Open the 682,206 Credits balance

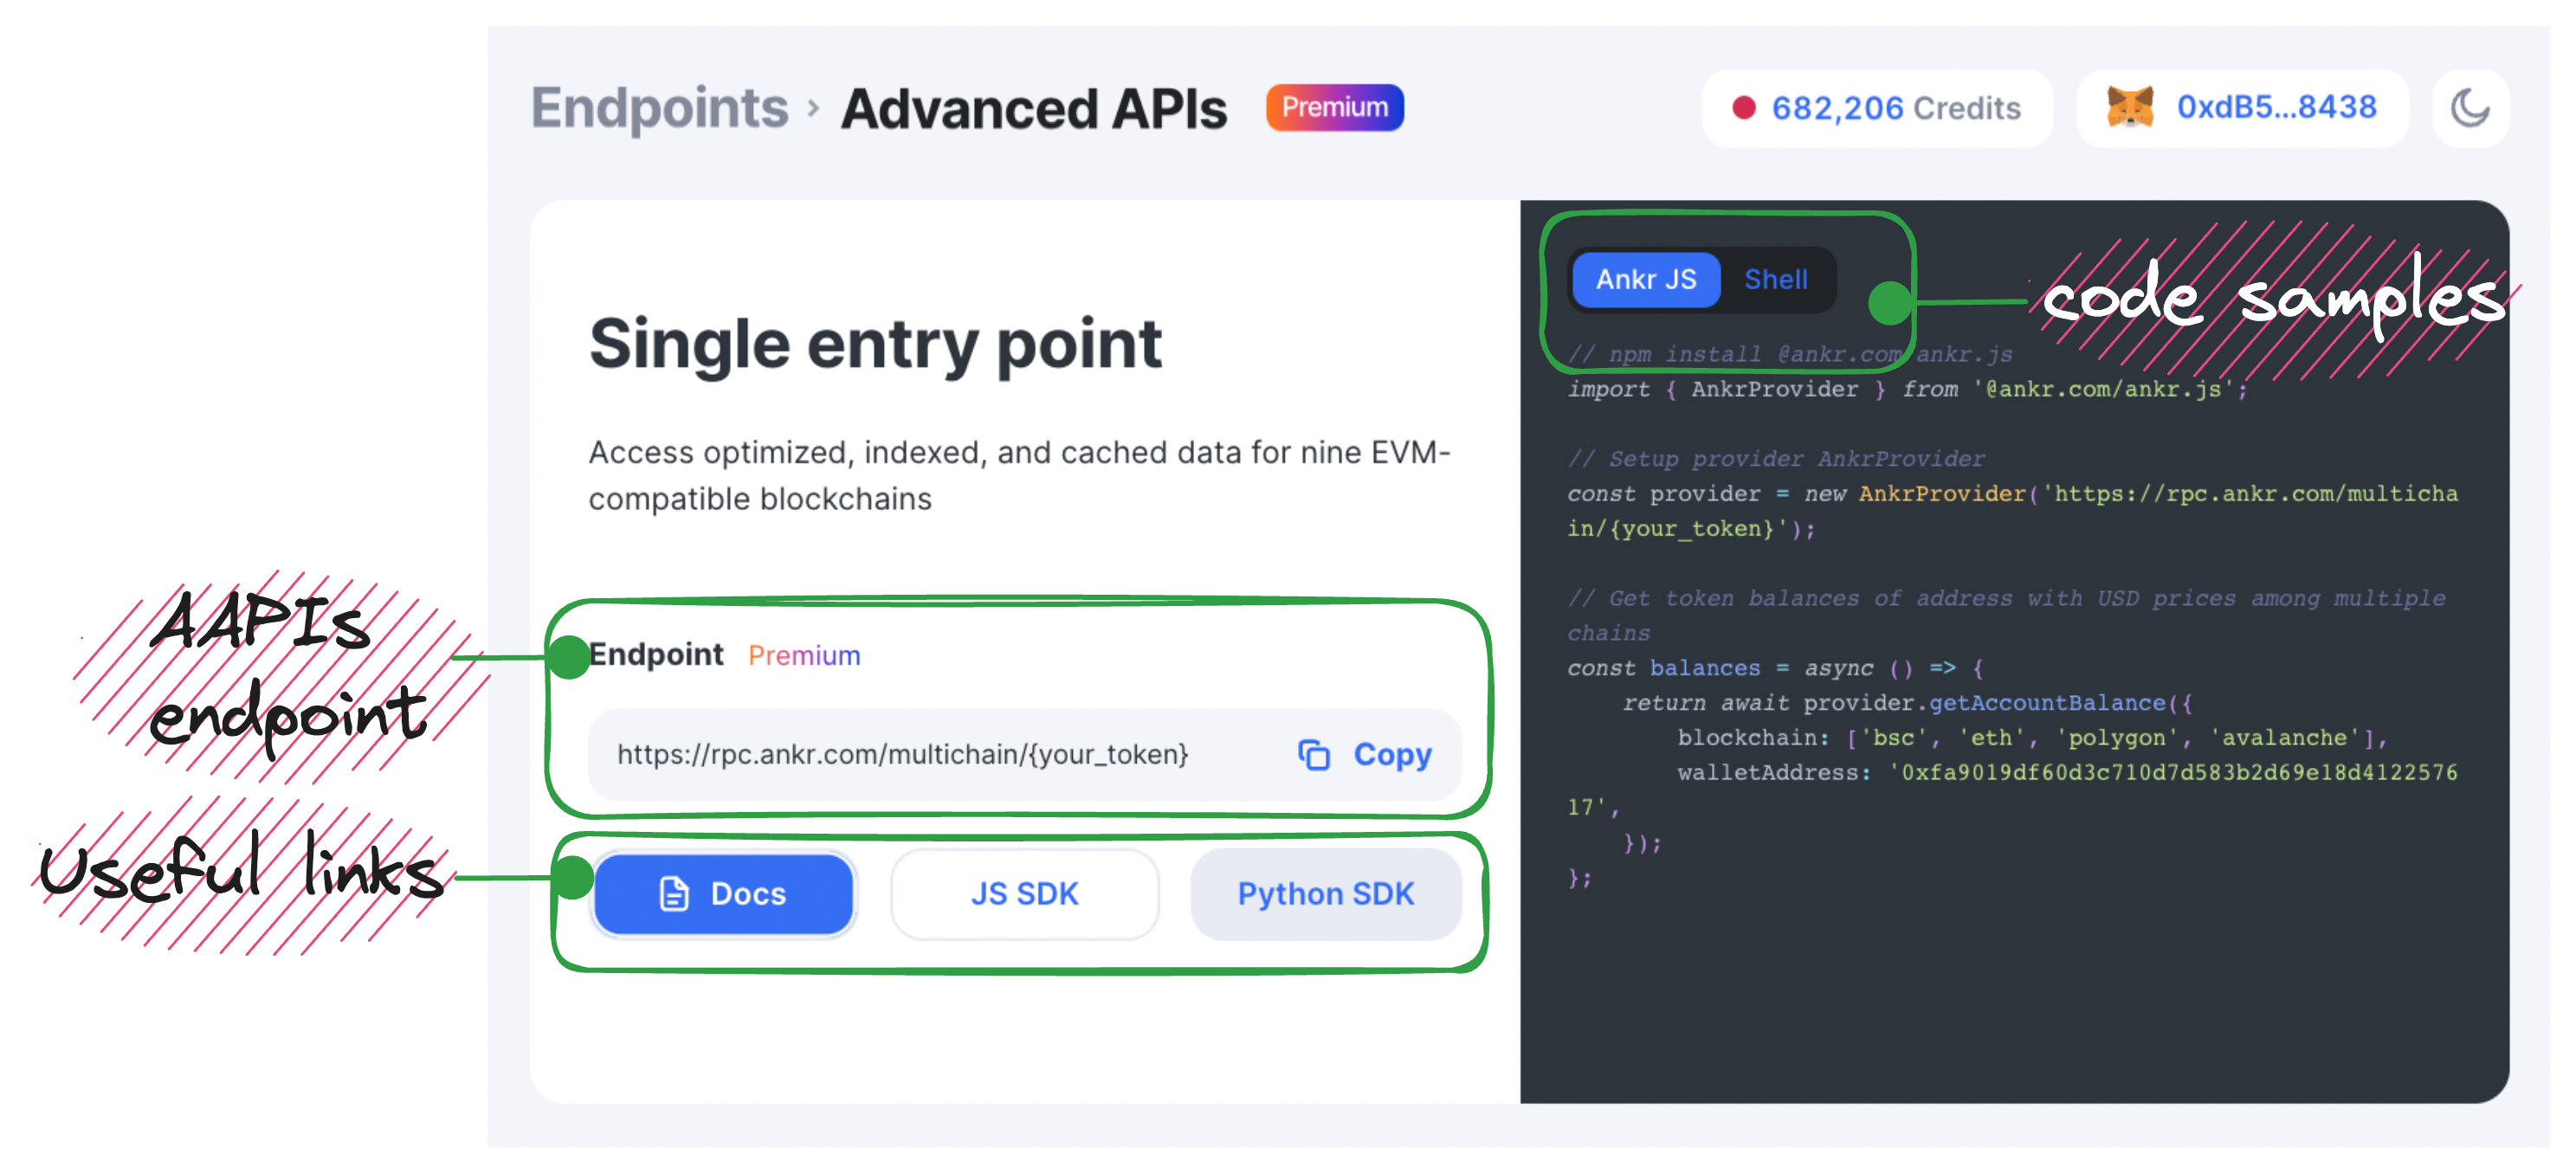coord(1876,107)
